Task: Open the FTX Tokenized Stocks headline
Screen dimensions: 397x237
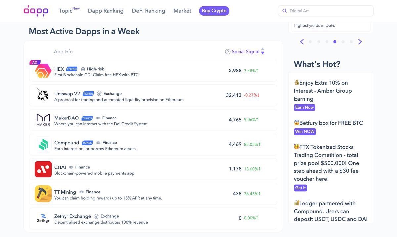Action: pyautogui.click(x=327, y=163)
